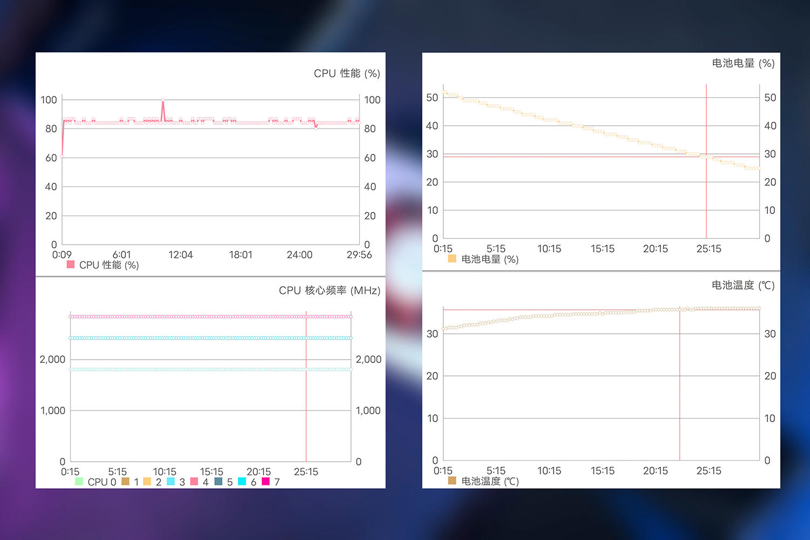
Task: Click the CPU 2 yellow legend swatch
Action: tap(147, 481)
